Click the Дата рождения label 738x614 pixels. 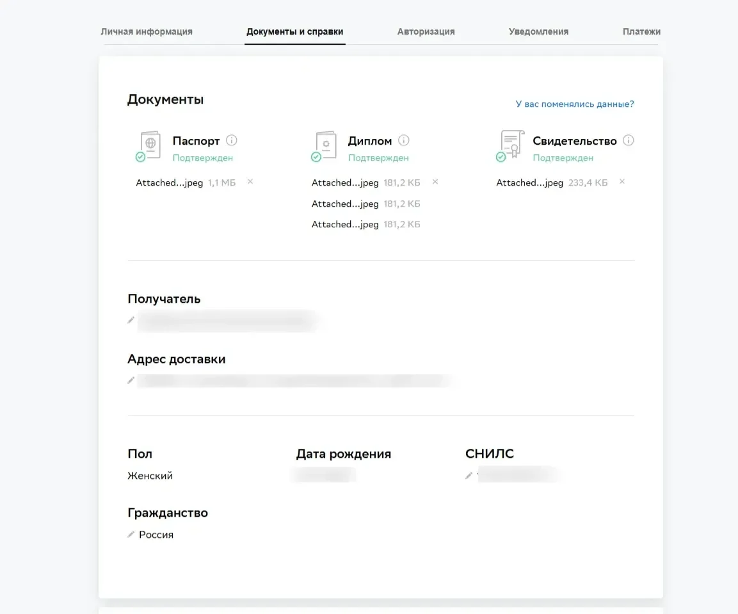(344, 454)
